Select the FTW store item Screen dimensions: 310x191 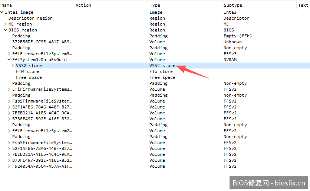pyautogui.click(x=27, y=71)
